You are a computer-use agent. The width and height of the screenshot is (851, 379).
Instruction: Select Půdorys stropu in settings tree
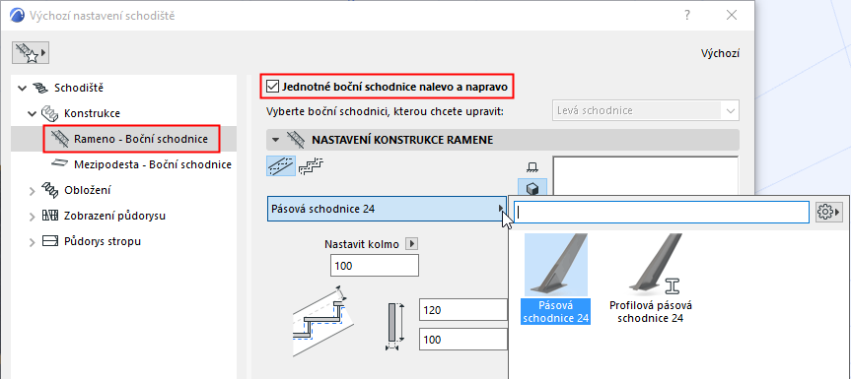[x=103, y=241]
